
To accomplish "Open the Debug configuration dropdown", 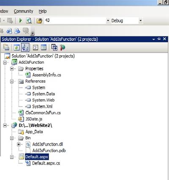I will pyautogui.click(x=140, y=21).
